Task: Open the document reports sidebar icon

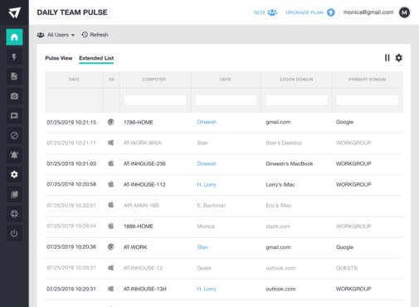Action: [x=14, y=76]
